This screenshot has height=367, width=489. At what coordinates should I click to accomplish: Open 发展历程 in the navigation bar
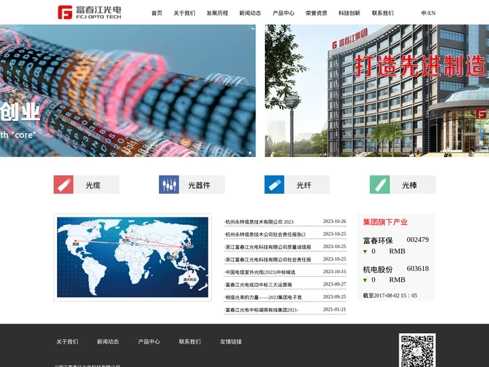pos(217,13)
